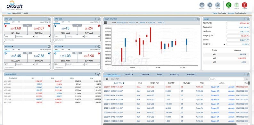Click the horizontal scrollbar under trades table
254x125 pixels.
pyautogui.click(x=170, y=124)
